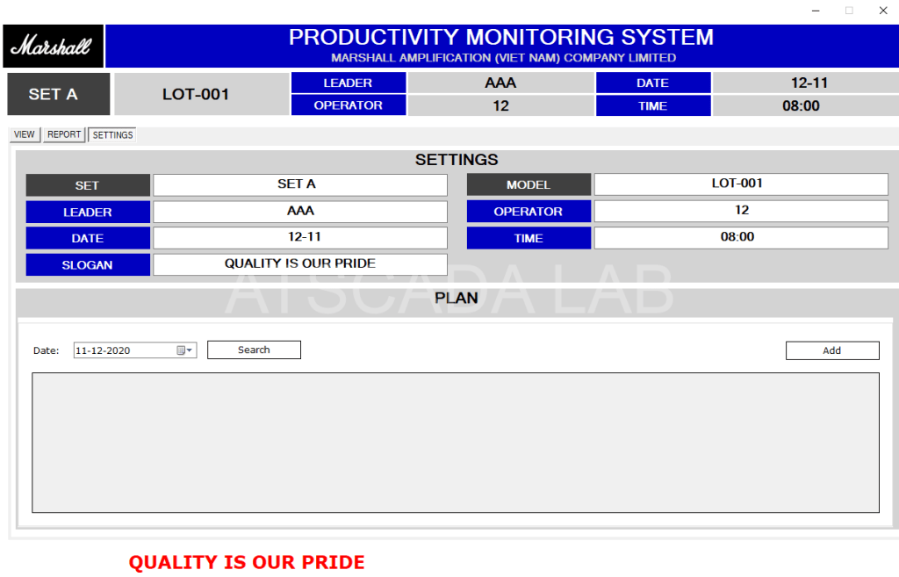Click the header time value 08:00
The width and height of the screenshot is (899, 577).
tap(806, 105)
